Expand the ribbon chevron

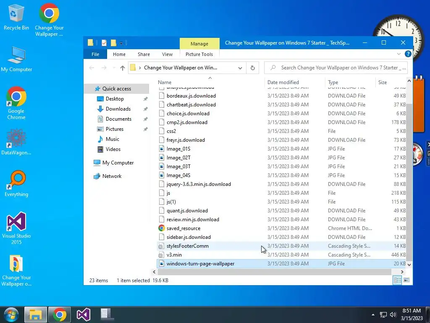pyautogui.click(x=399, y=54)
